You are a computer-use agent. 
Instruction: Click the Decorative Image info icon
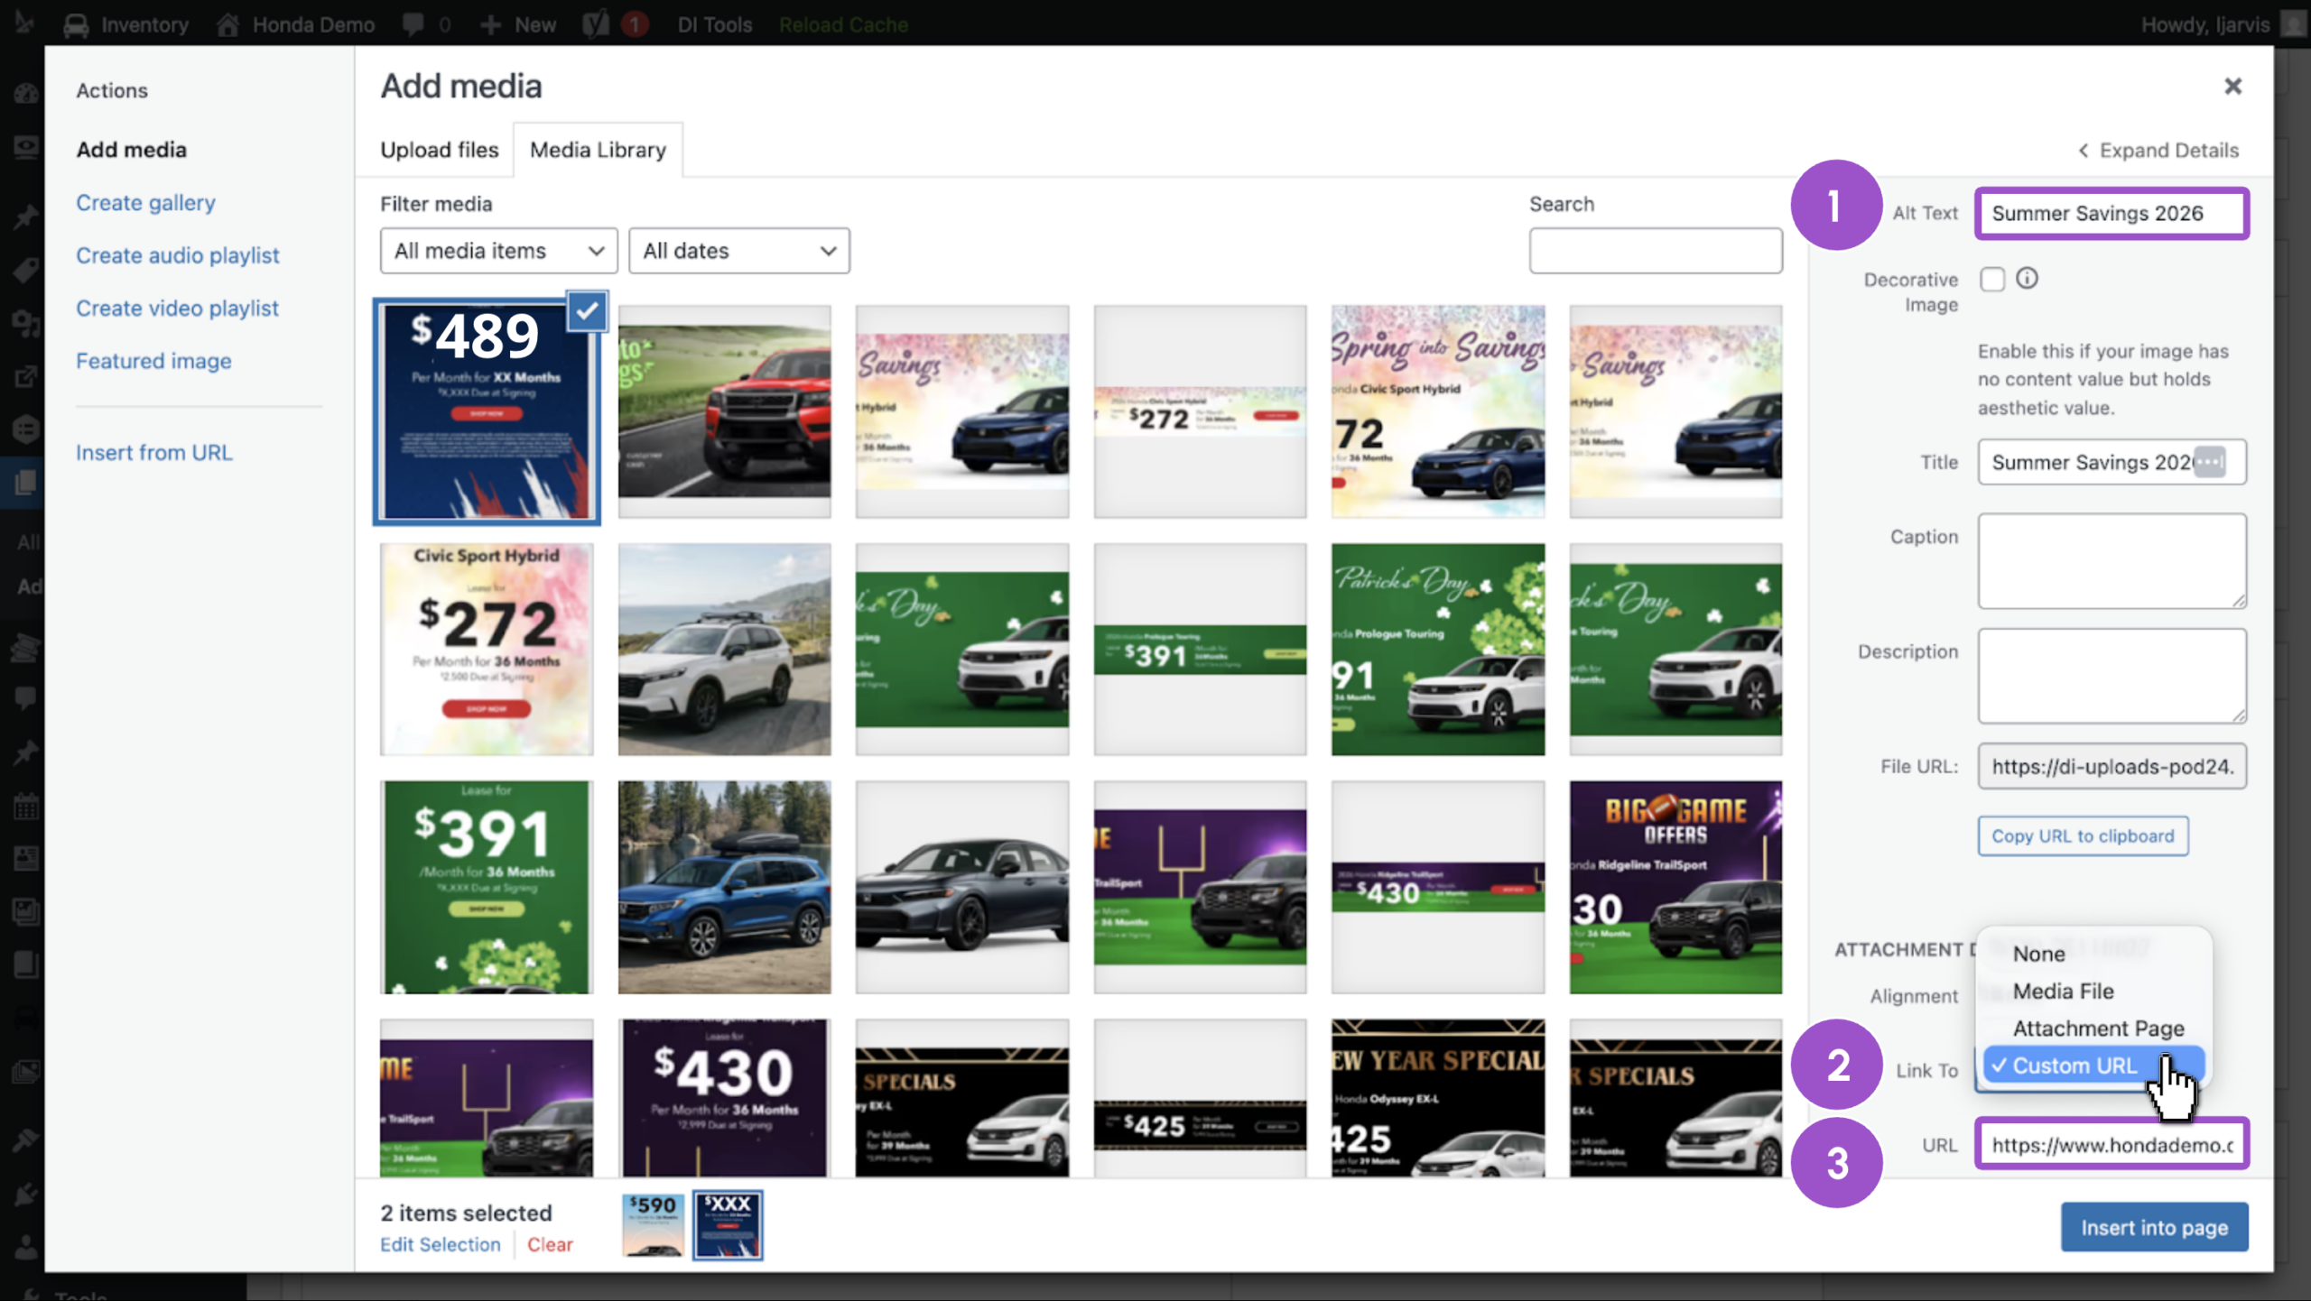[x=2027, y=279]
